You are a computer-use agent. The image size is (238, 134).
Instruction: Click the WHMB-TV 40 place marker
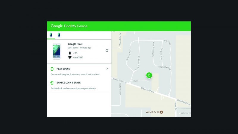click(162, 112)
